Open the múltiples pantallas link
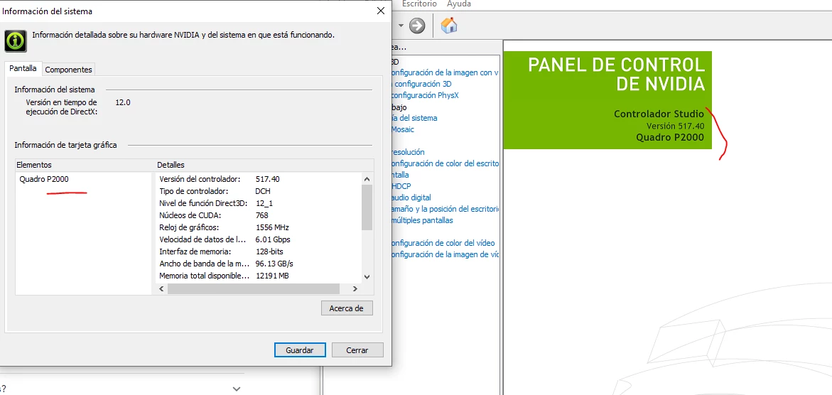The width and height of the screenshot is (832, 395). click(422, 220)
